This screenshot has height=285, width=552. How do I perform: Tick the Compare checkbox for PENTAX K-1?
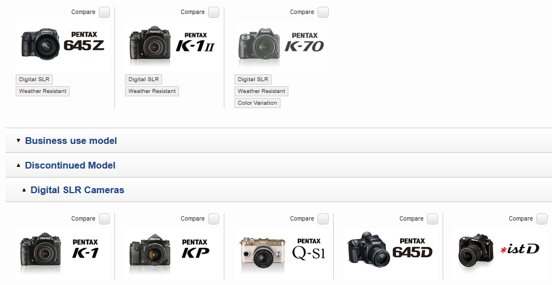click(x=104, y=219)
